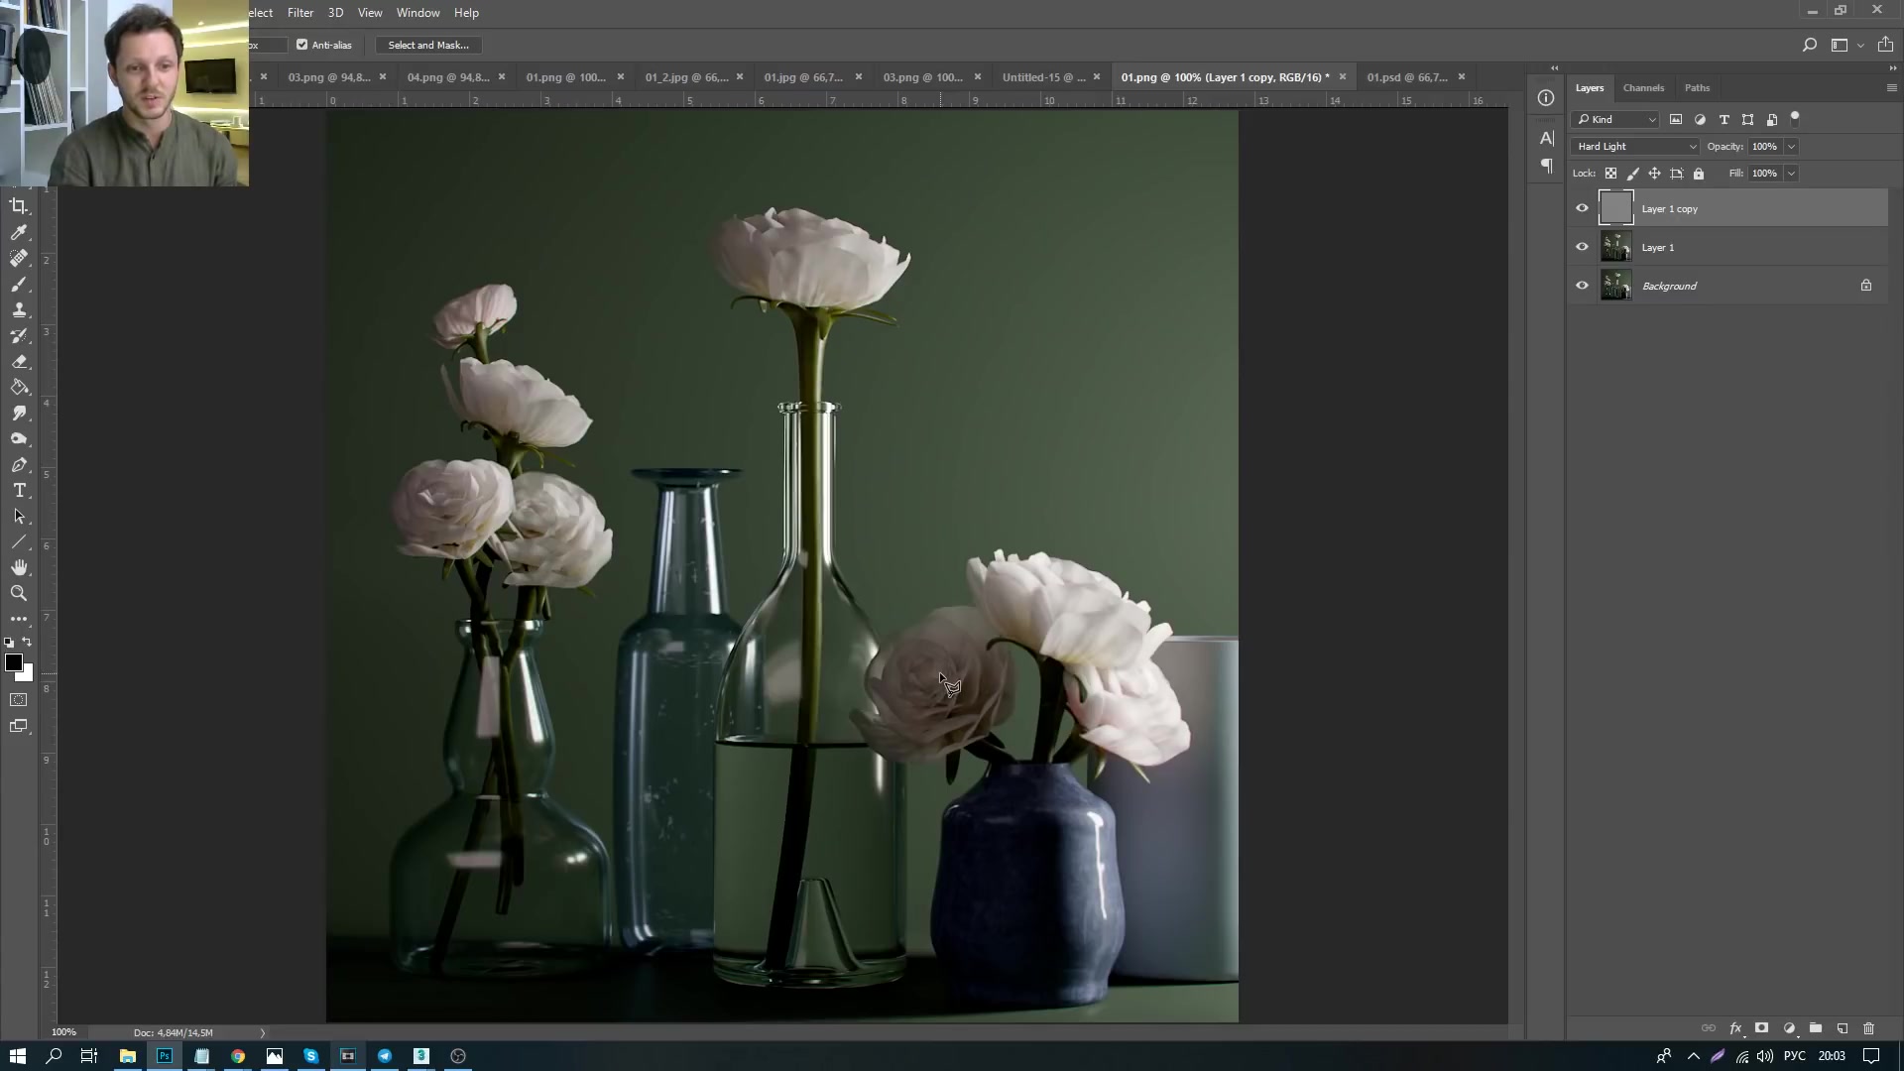Click the Text tool in toolbar
This screenshot has height=1071, width=1904.
[18, 491]
